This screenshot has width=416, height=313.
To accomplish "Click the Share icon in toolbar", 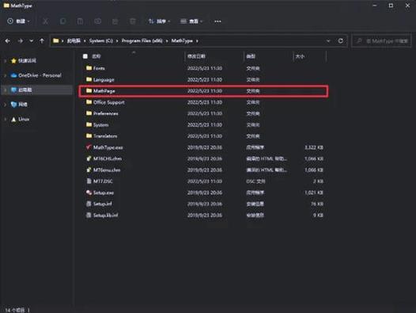I will pyautogui.click(x=115, y=21).
